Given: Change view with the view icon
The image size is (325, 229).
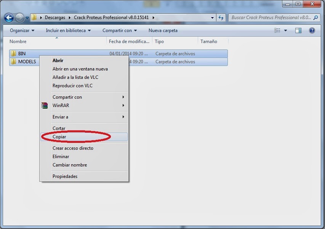Looking at the screenshot, I should 277,30.
